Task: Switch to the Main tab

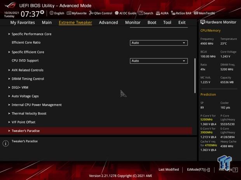Action: click(x=47, y=22)
